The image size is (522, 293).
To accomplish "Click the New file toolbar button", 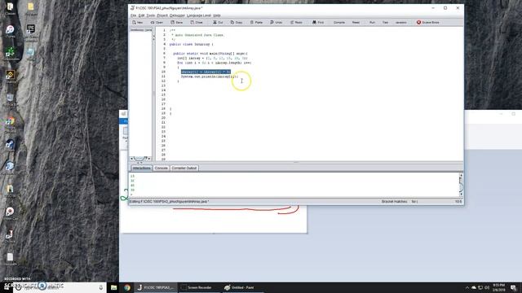I will (x=138, y=22).
